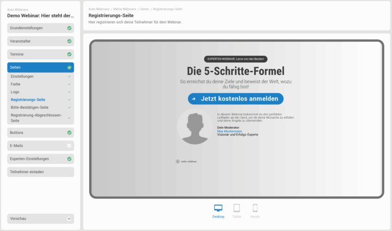Click the checkmark icon in Seiten

tap(69, 67)
